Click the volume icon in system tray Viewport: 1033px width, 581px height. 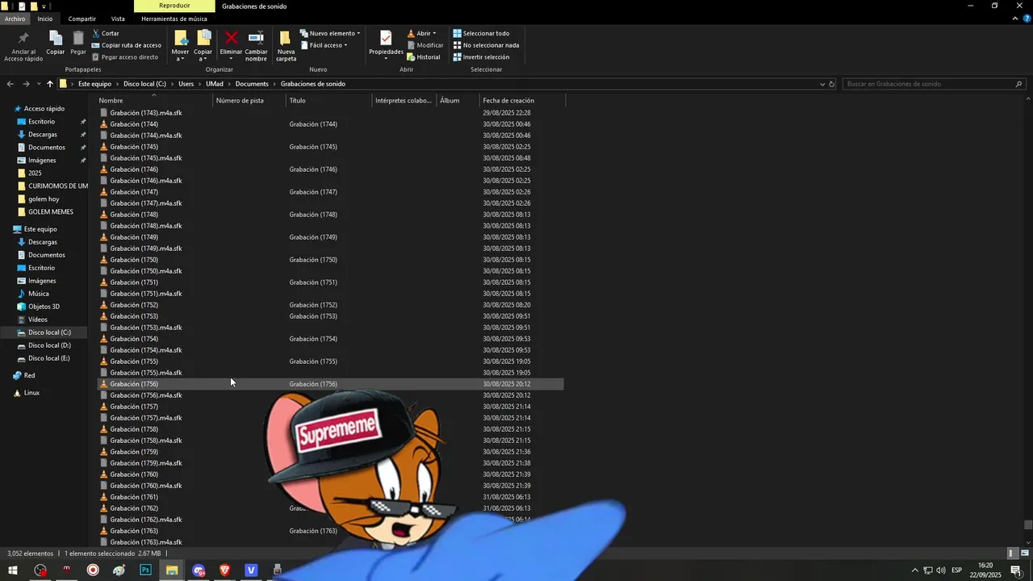click(x=941, y=571)
